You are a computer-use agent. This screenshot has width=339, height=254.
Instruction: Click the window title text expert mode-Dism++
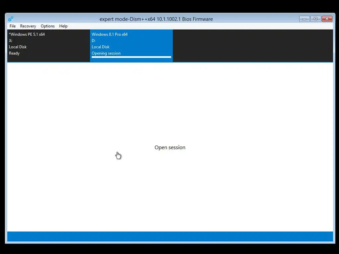point(156,19)
